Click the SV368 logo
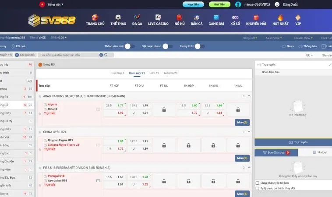The image size is (332, 197). coord(52,20)
